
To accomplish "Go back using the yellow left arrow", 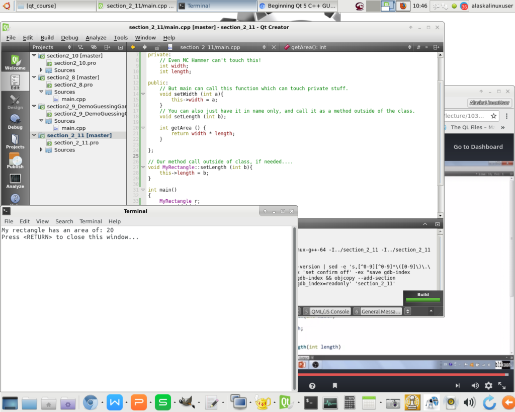I will click(133, 47).
